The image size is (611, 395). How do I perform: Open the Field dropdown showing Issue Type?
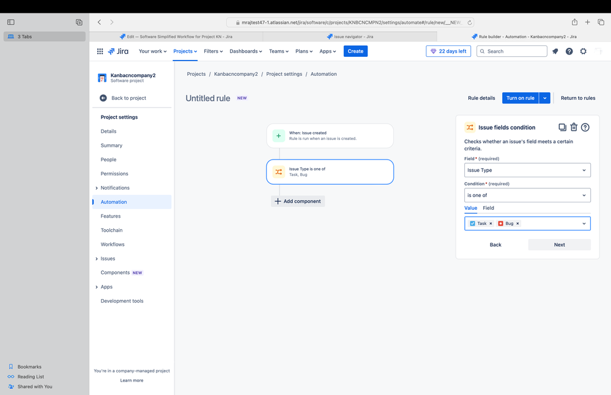(x=527, y=170)
